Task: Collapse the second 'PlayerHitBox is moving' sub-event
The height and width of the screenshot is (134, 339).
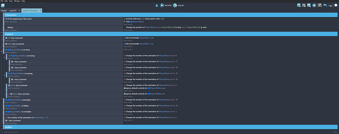Action: tap(5, 75)
